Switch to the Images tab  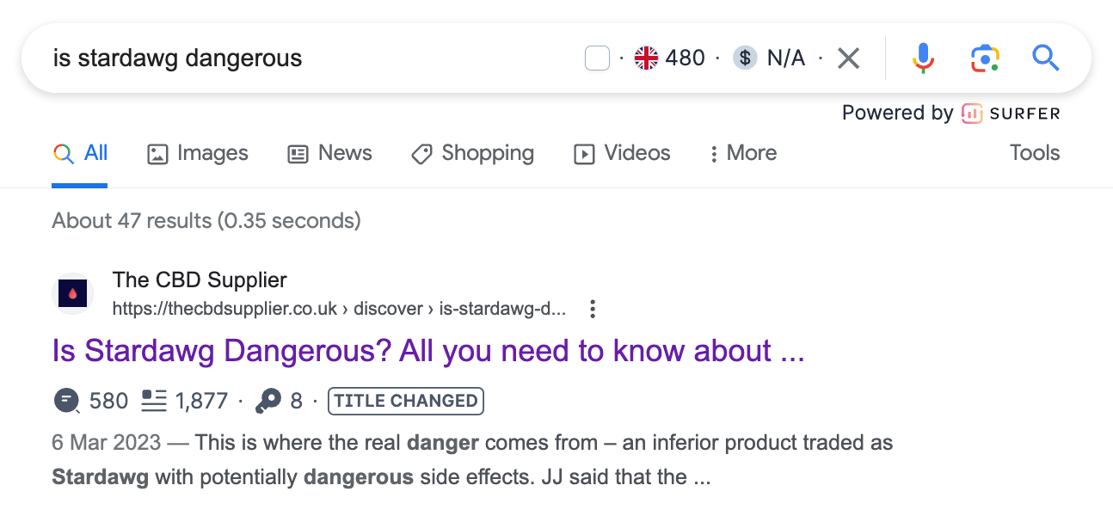(x=198, y=153)
